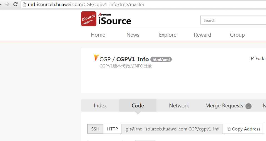Switch to the Code tab

[x=138, y=105]
